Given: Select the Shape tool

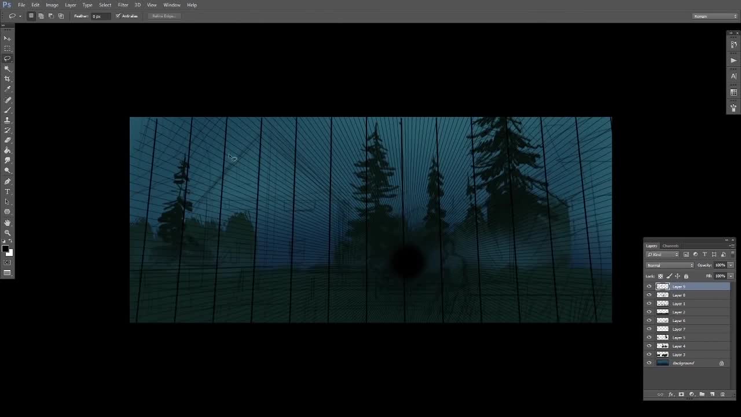Looking at the screenshot, I should coord(8,212).
